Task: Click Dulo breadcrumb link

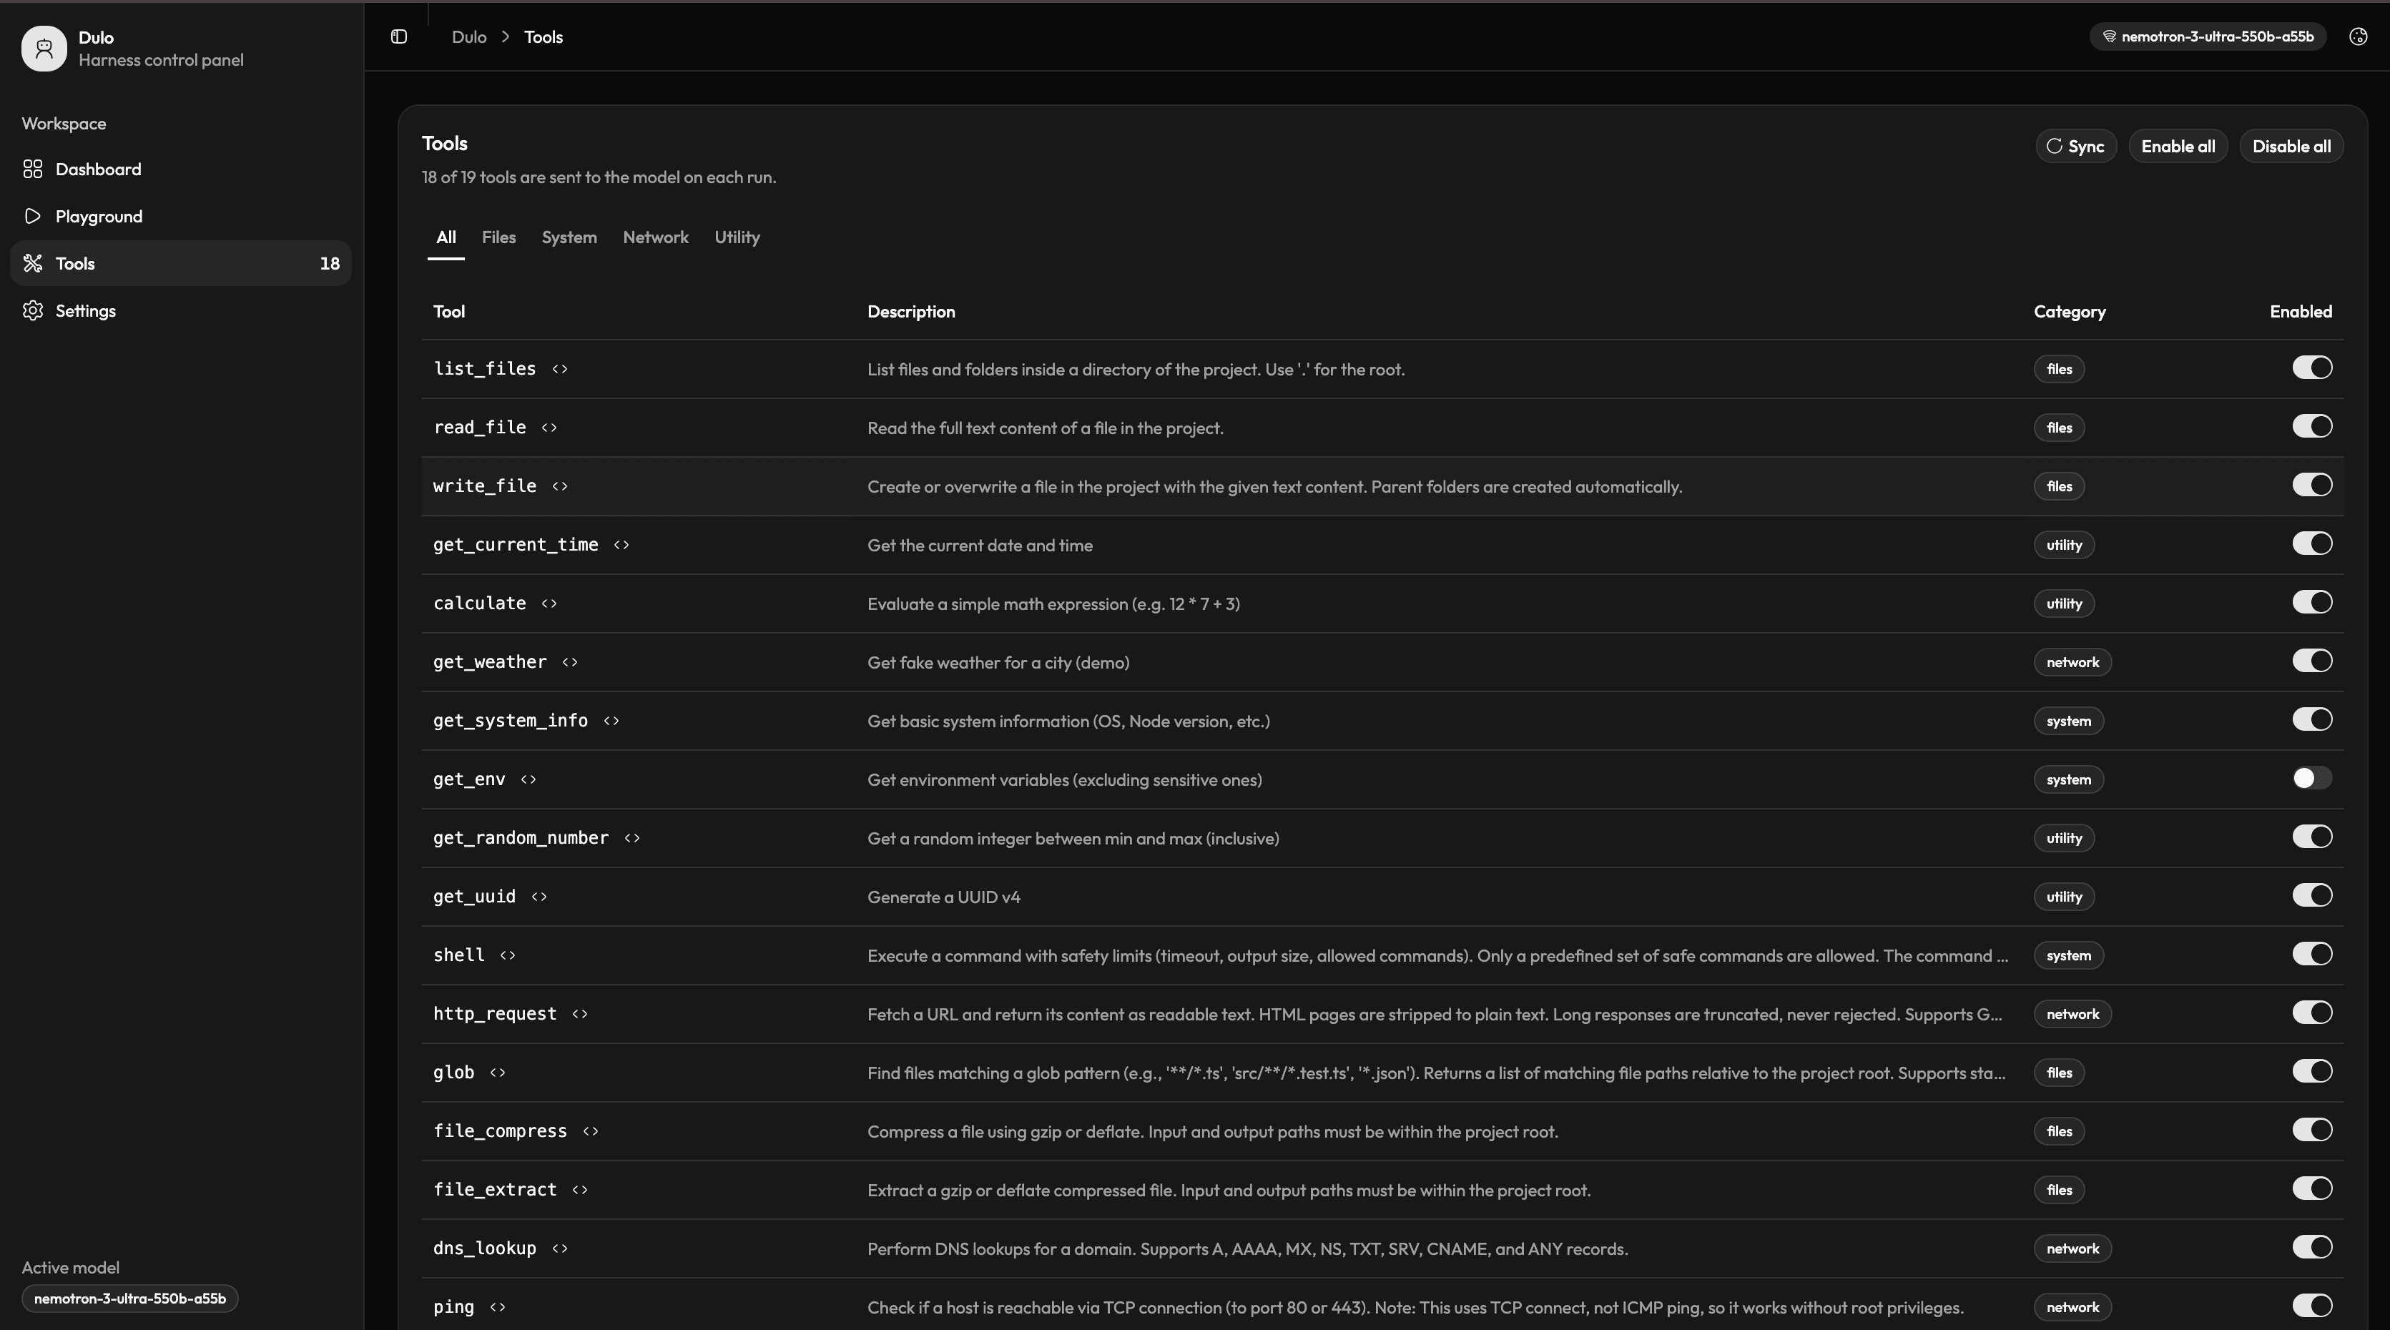Action: coord(468,37)
